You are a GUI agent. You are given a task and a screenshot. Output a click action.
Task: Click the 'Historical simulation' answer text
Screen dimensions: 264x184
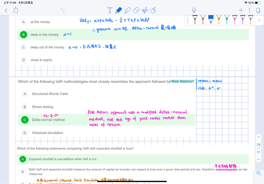coord(47,133)
